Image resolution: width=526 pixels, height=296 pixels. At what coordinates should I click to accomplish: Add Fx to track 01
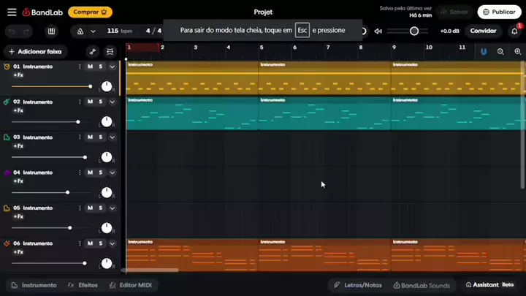(18, 75)
